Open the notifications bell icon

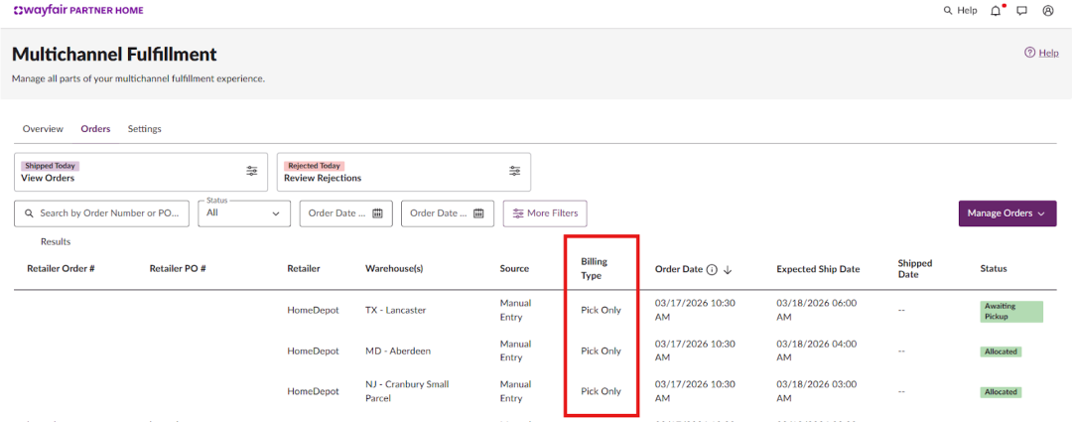click(996, 11)
